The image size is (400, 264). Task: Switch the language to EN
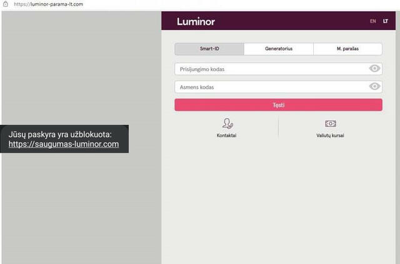372,21
